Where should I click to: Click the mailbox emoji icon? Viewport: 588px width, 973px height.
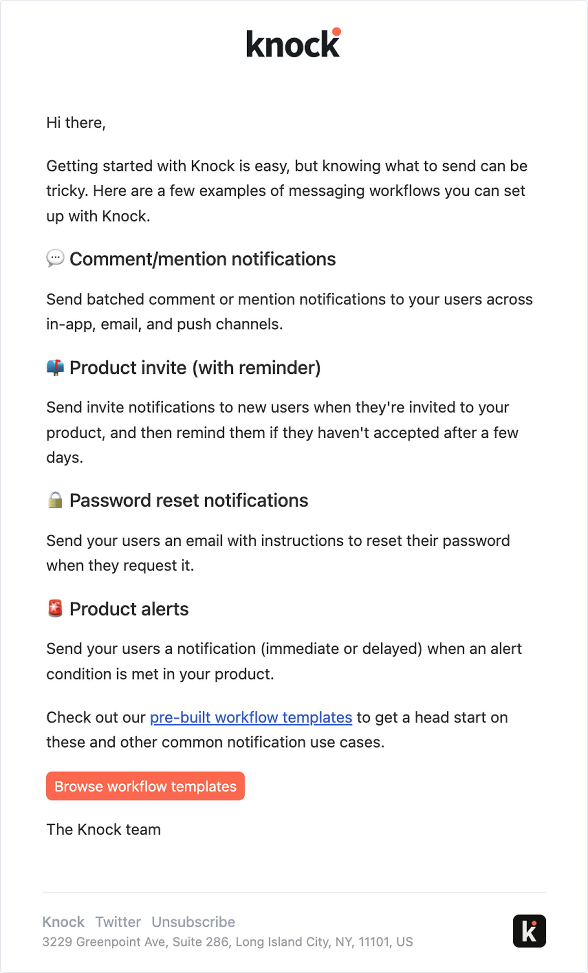pyautogui.click(x=55, y=367)
